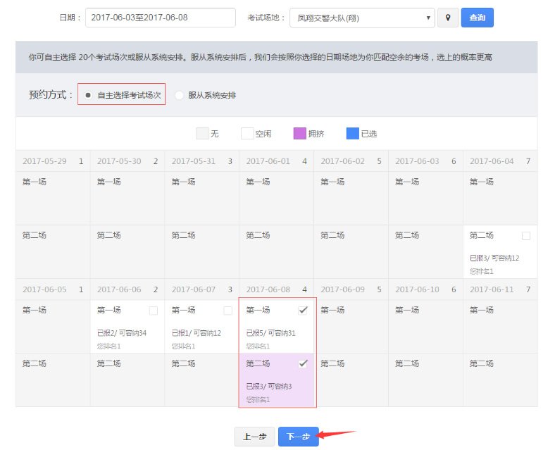Click the 2017-06-08 date column header

coord(268,289)
